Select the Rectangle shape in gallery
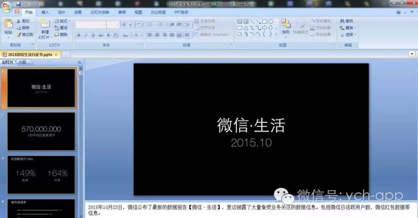 (264, 22)
